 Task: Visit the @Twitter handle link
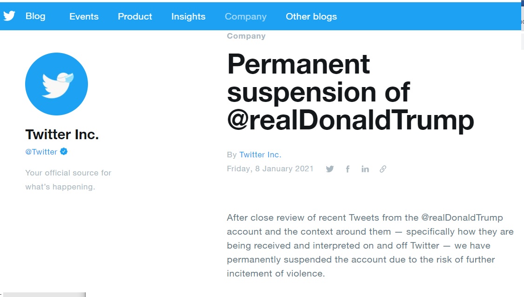(x=41, y=152)
